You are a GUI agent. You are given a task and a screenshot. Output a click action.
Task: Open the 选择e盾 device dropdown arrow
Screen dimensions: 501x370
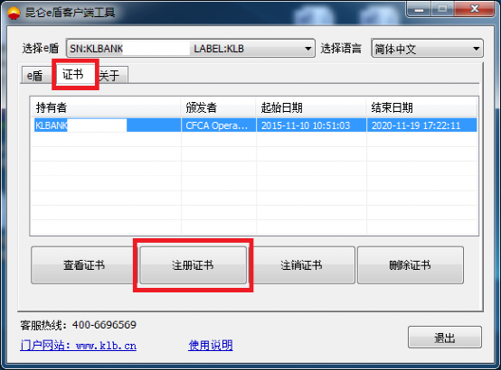click(307, 49)
